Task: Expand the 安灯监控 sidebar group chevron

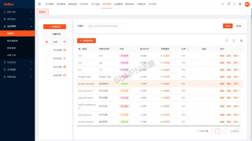Action: tap(31, 19)
